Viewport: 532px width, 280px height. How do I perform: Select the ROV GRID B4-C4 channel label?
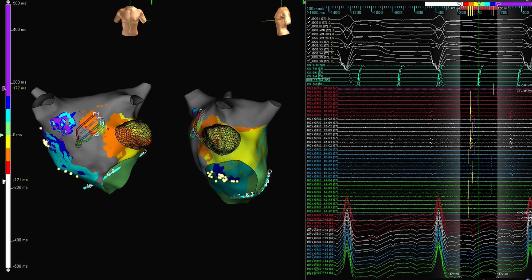click(x=322, y=150)
